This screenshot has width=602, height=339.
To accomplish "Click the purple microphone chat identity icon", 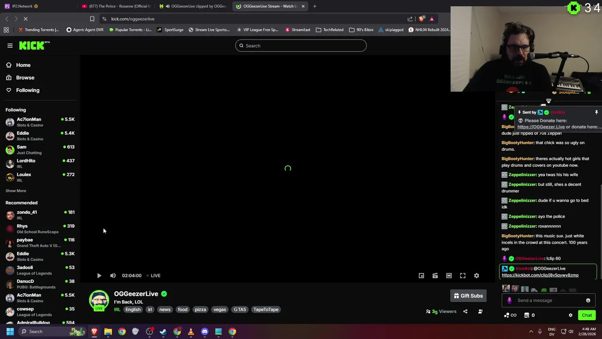I will (509, 300).
